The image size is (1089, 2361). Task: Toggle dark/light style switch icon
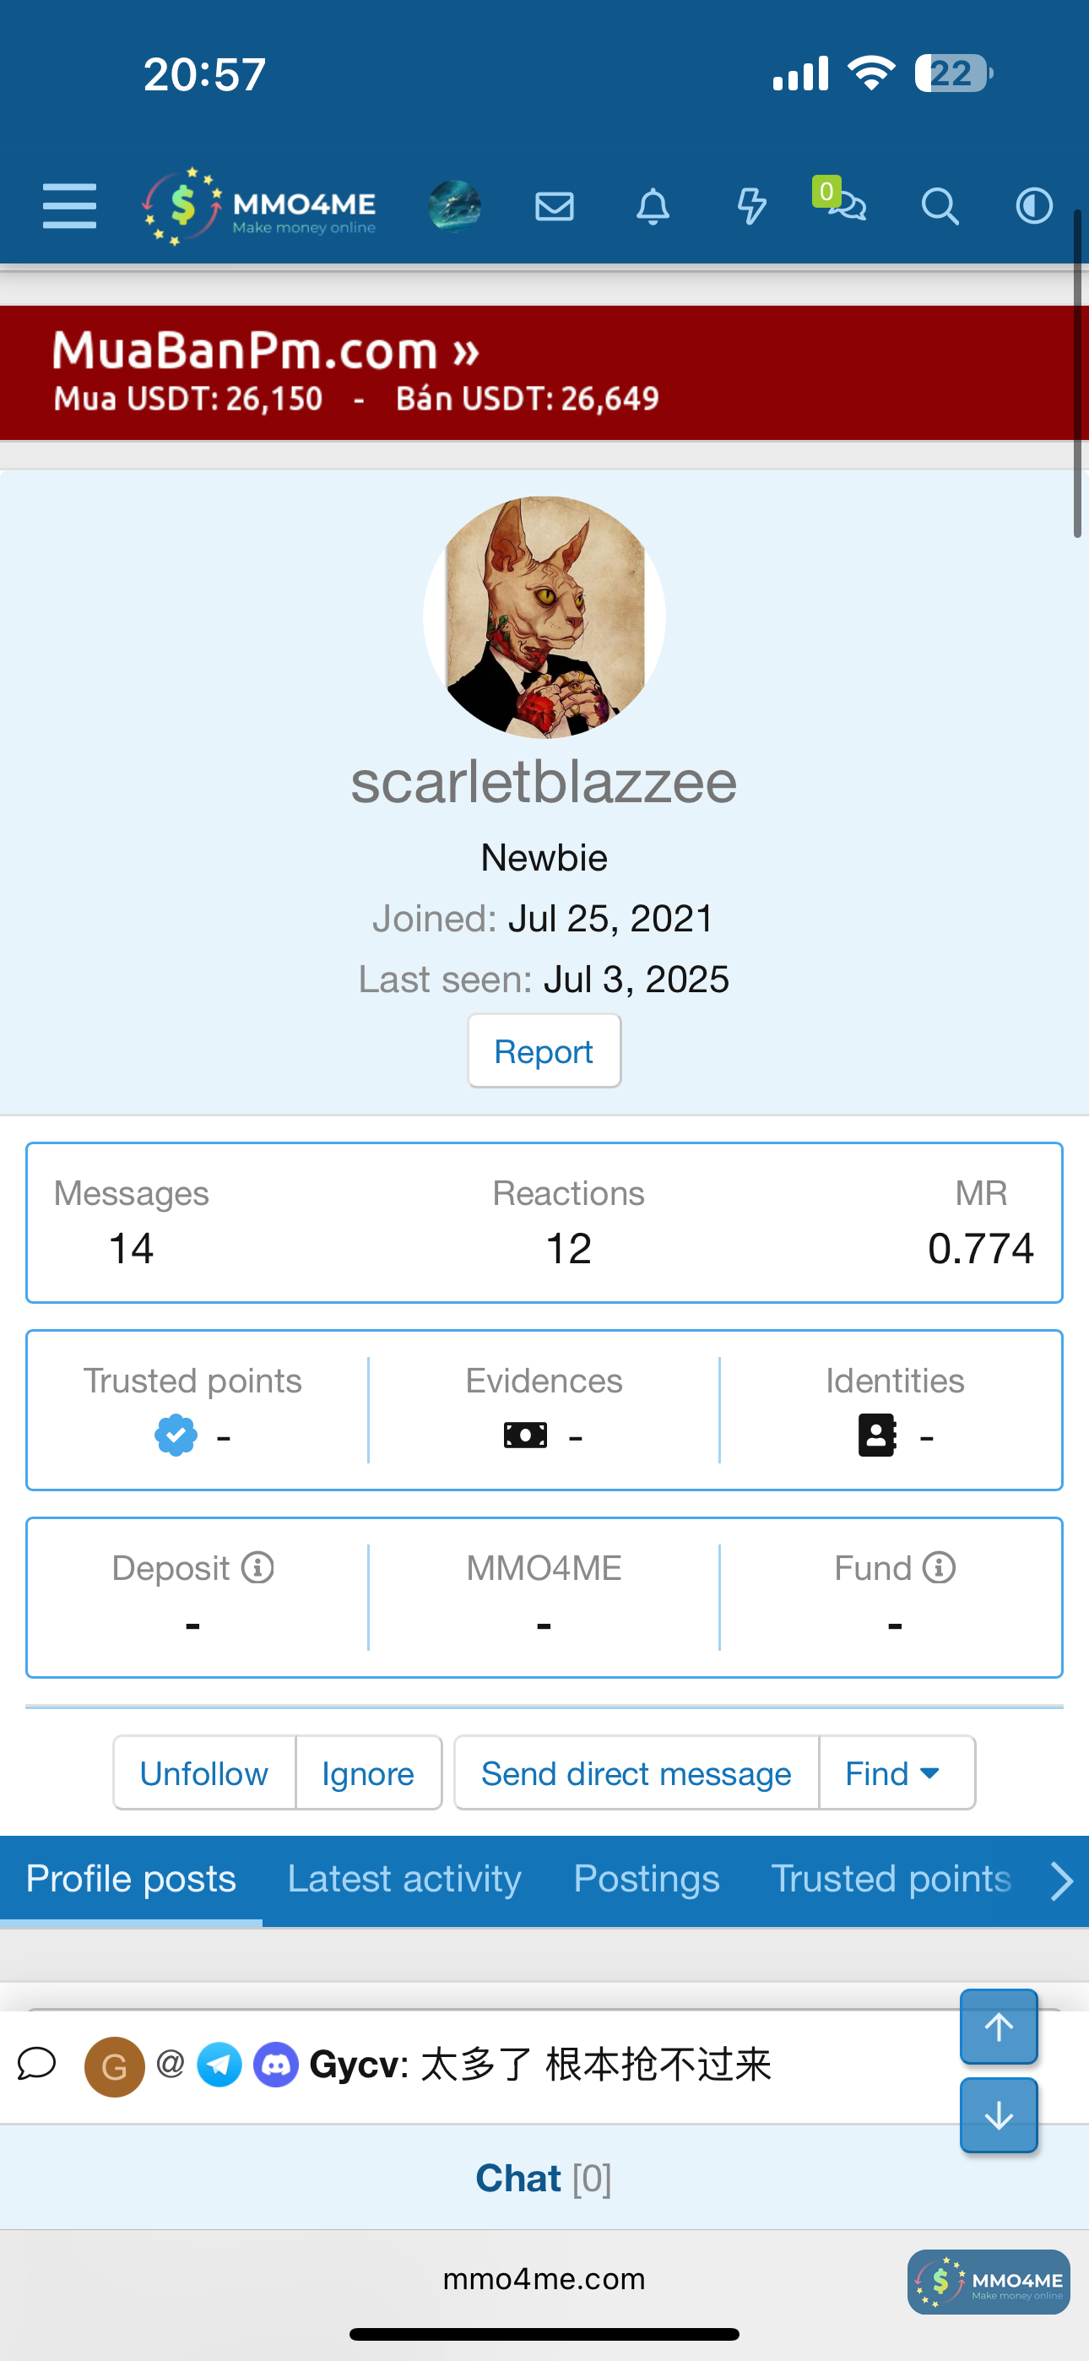point(1034,206)
